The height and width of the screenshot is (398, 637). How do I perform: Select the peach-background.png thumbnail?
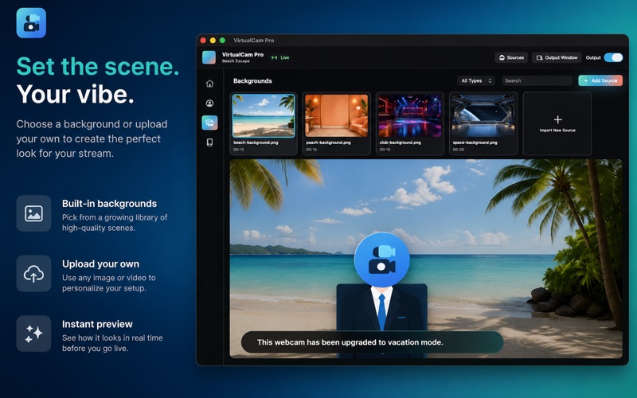click(x=336, y=115)
